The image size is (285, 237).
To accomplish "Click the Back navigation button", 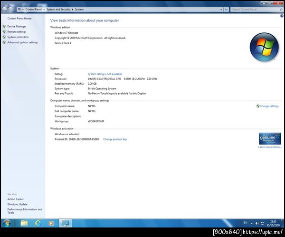I will coord(5,10).
